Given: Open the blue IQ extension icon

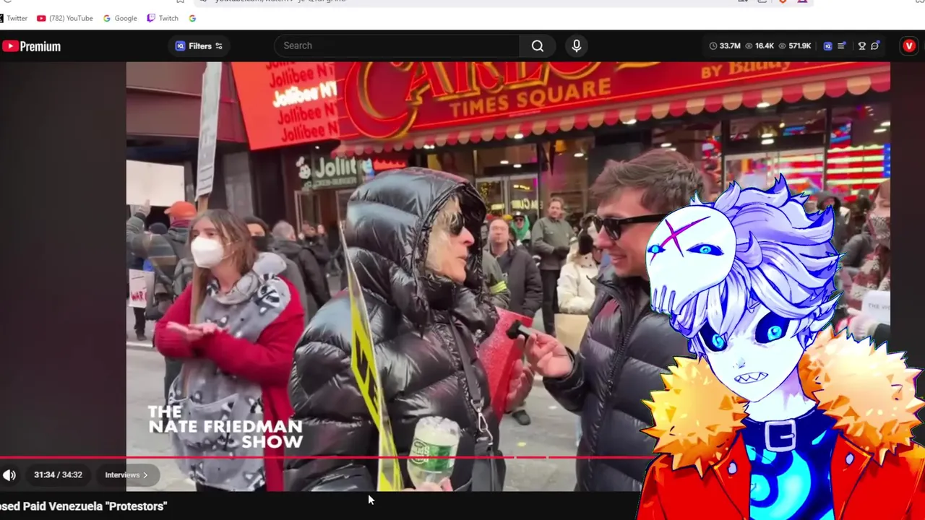Looking at the screenshot, I should click(827, 45).
